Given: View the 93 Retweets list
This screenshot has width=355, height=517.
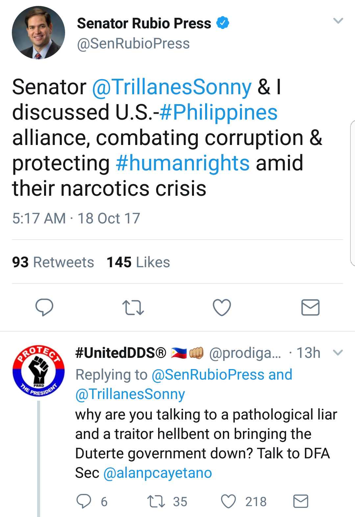Looking at the screenshot, I should (x=53, y=262).
